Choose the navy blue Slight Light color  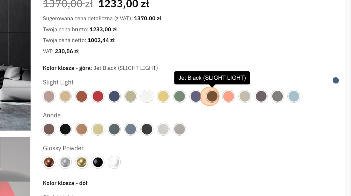pyautogui.click(x=114, y=96)
